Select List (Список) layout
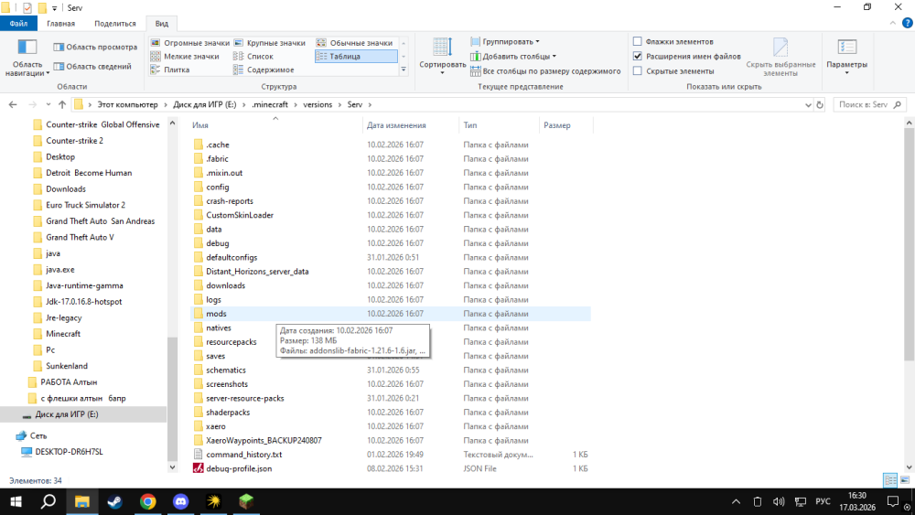Viewport: 915px width, 515px height. [x=253, y=57]
